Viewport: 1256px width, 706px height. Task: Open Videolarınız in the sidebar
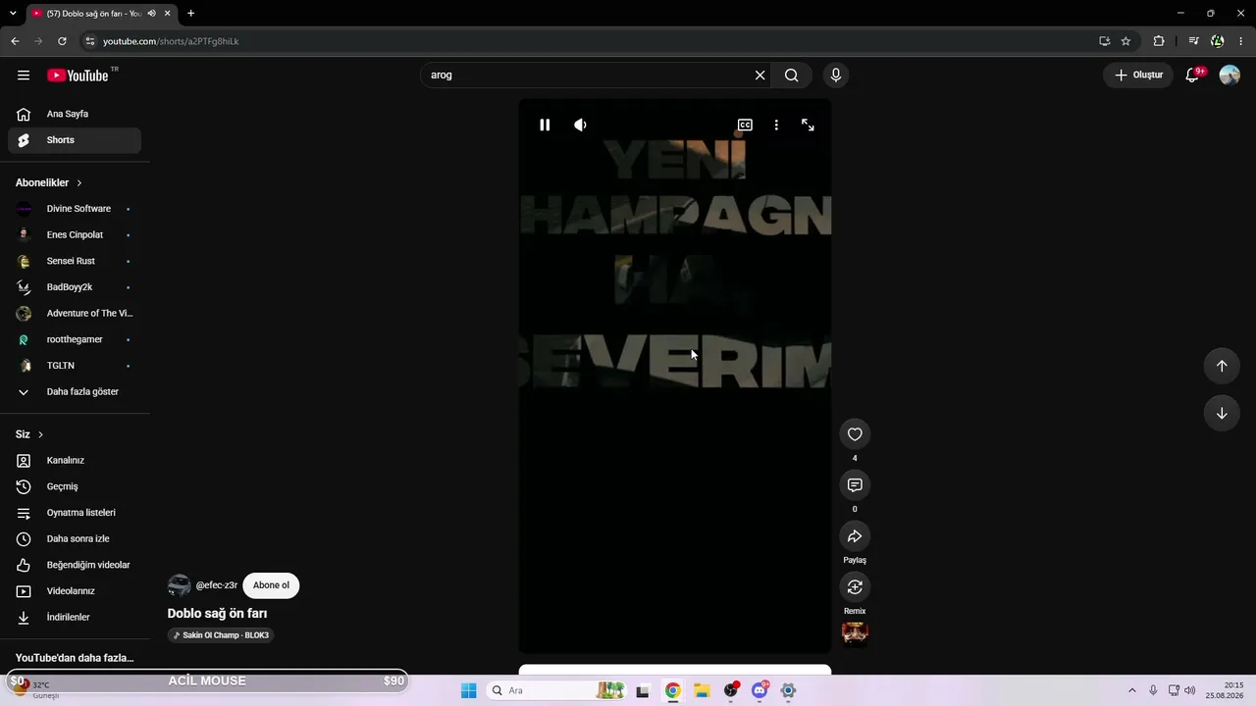(x=75, y=591)
